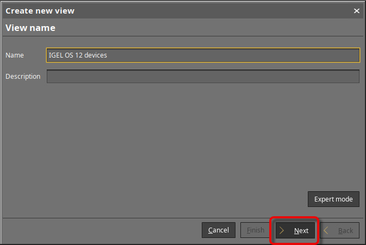Focus the empty Description field
366x245 pixels.
point(203,77)
